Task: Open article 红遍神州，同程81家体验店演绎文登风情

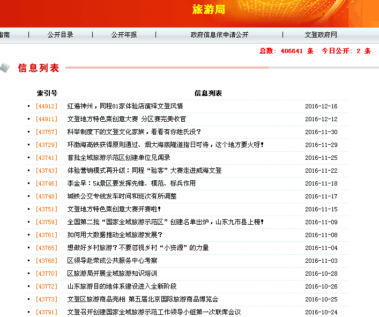Action: 125,106
